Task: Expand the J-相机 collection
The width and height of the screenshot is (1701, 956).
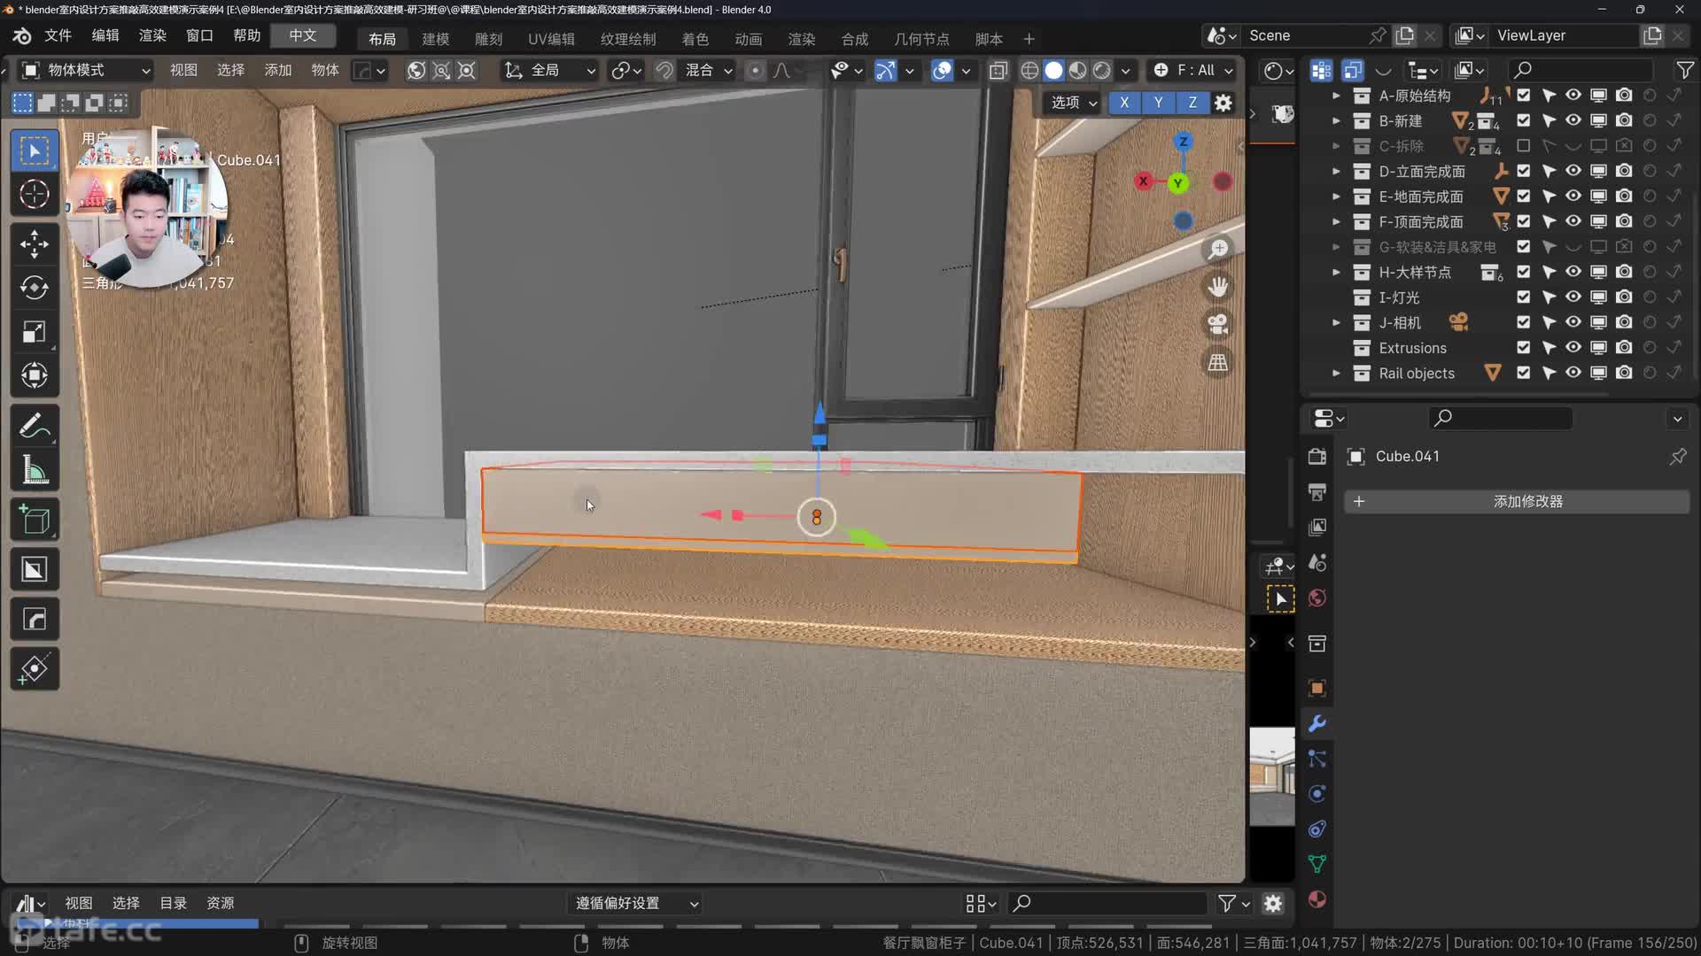Action: 1336,323
